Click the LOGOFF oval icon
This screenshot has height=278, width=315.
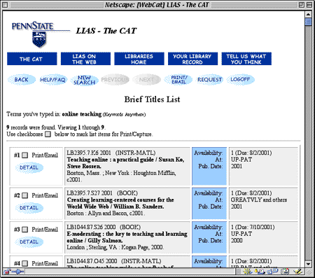click(x=240, y=79)
